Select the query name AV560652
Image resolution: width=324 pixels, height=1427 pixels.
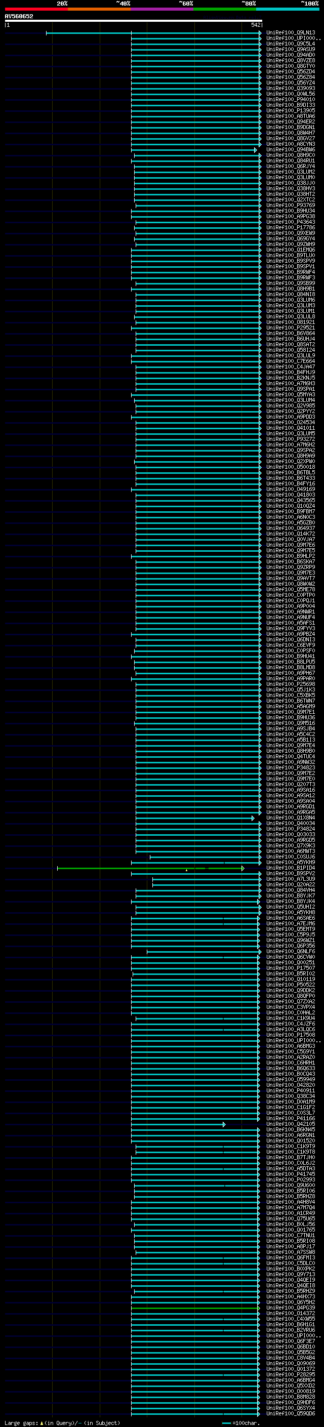pyautogui.click(x=19, y=16)
